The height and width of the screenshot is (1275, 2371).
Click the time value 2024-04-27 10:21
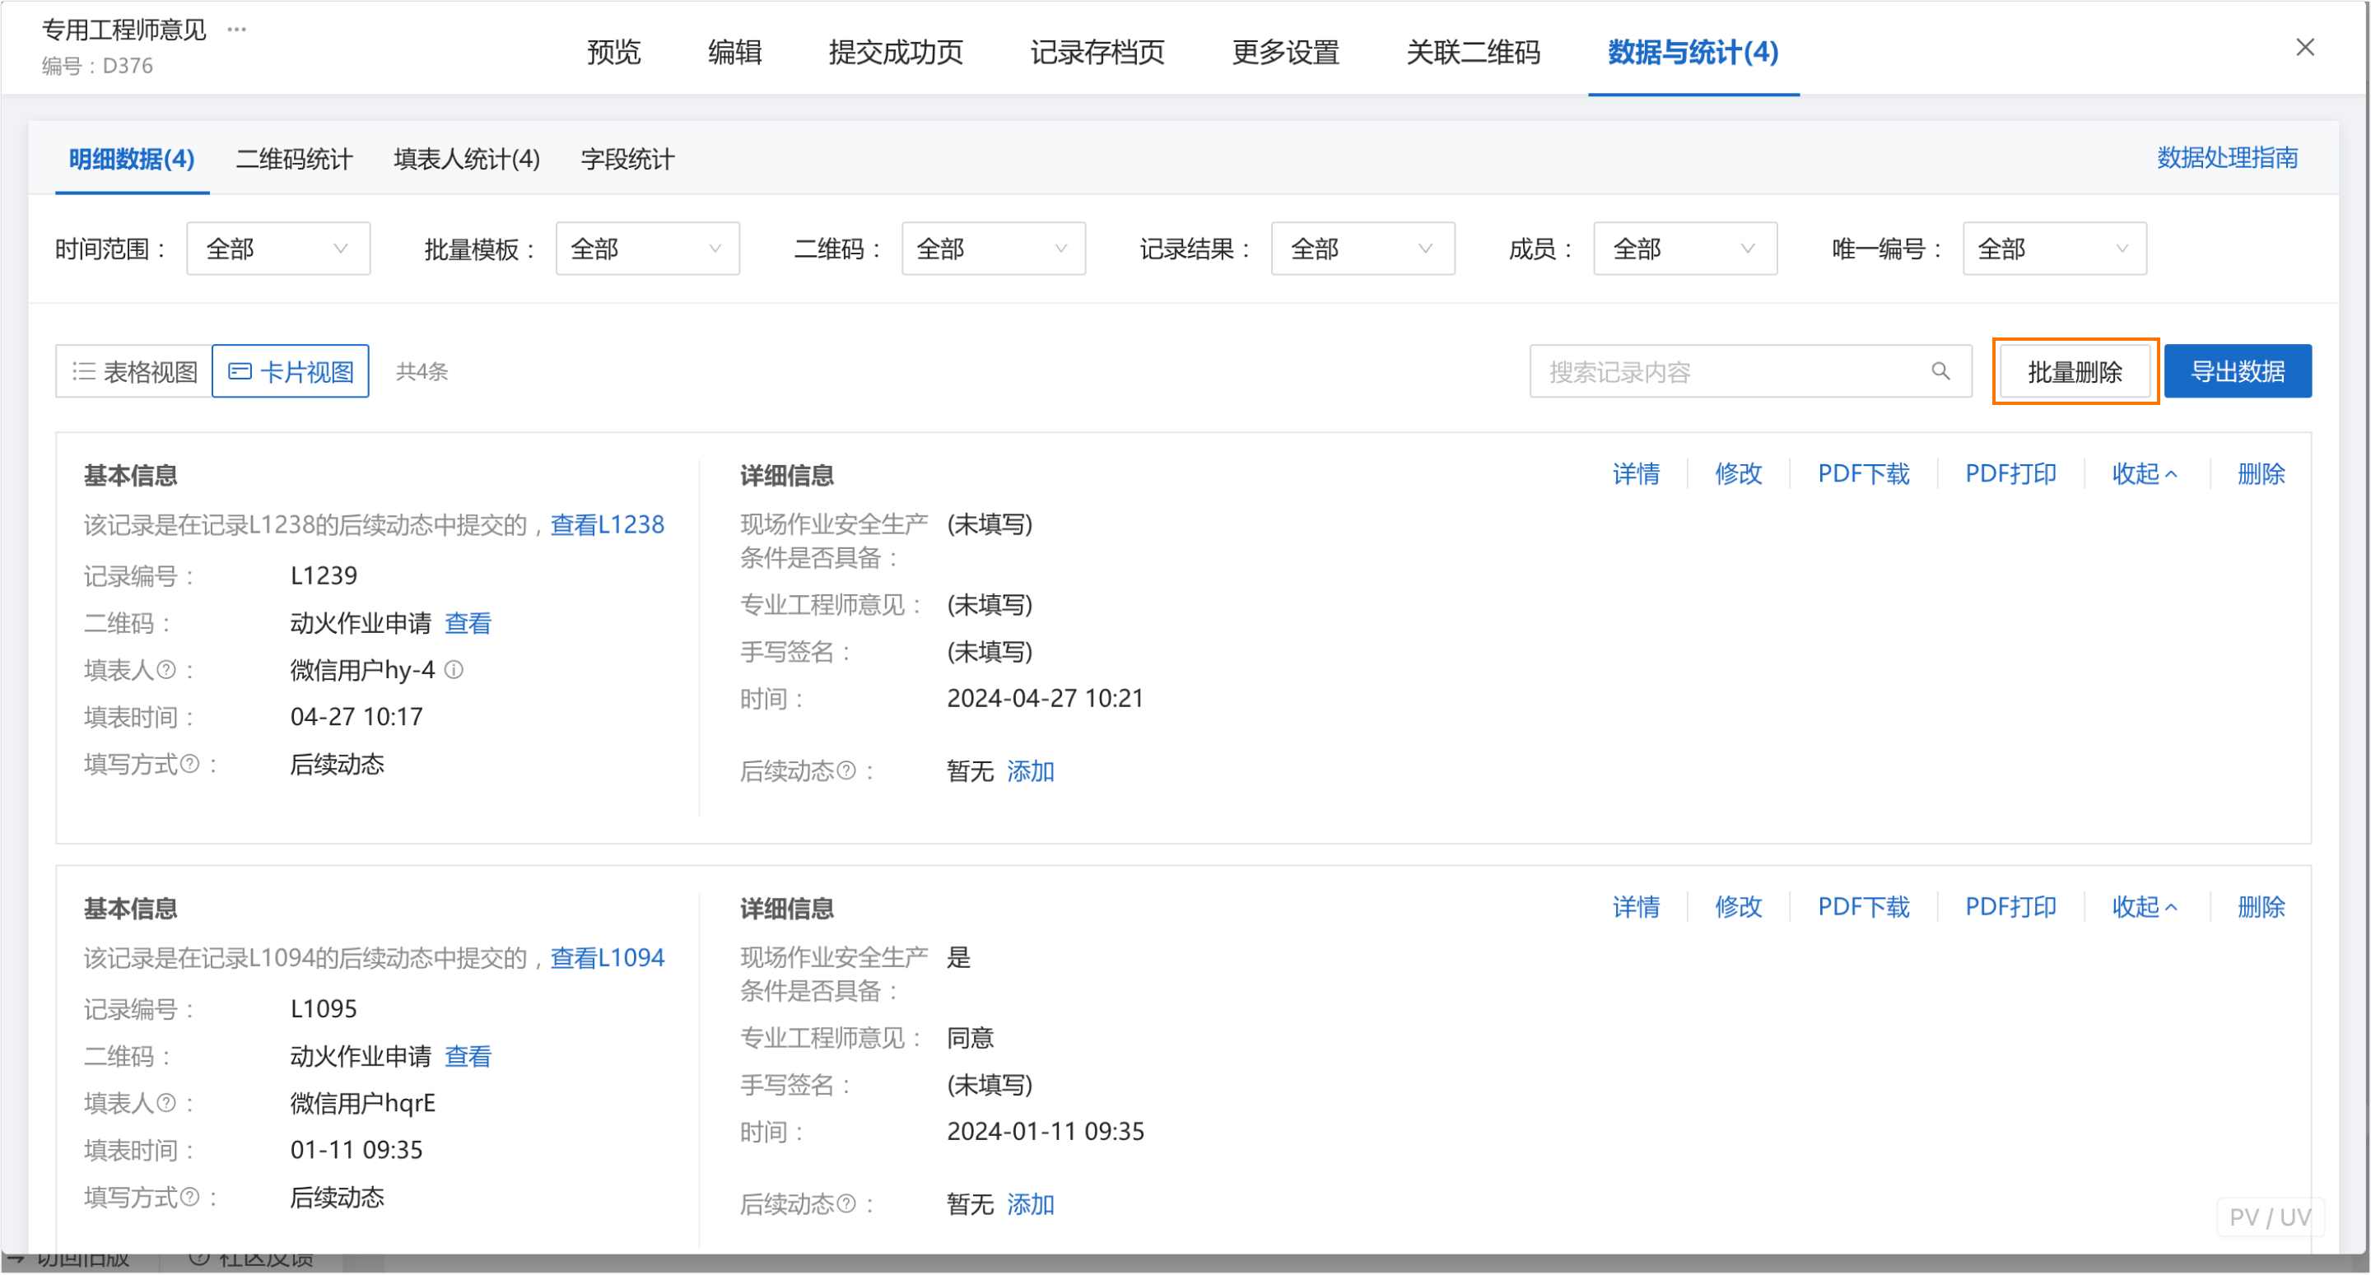point(1045,698)
